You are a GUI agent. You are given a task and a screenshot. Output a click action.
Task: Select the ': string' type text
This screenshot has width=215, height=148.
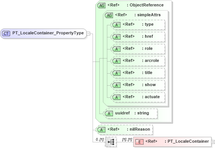(x=142, y=113)
